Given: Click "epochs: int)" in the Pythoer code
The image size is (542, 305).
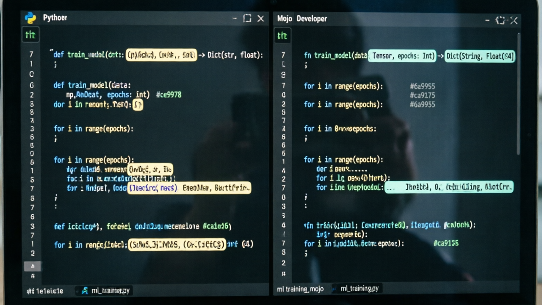Looking at the screenshot, I should click(128, 94).
